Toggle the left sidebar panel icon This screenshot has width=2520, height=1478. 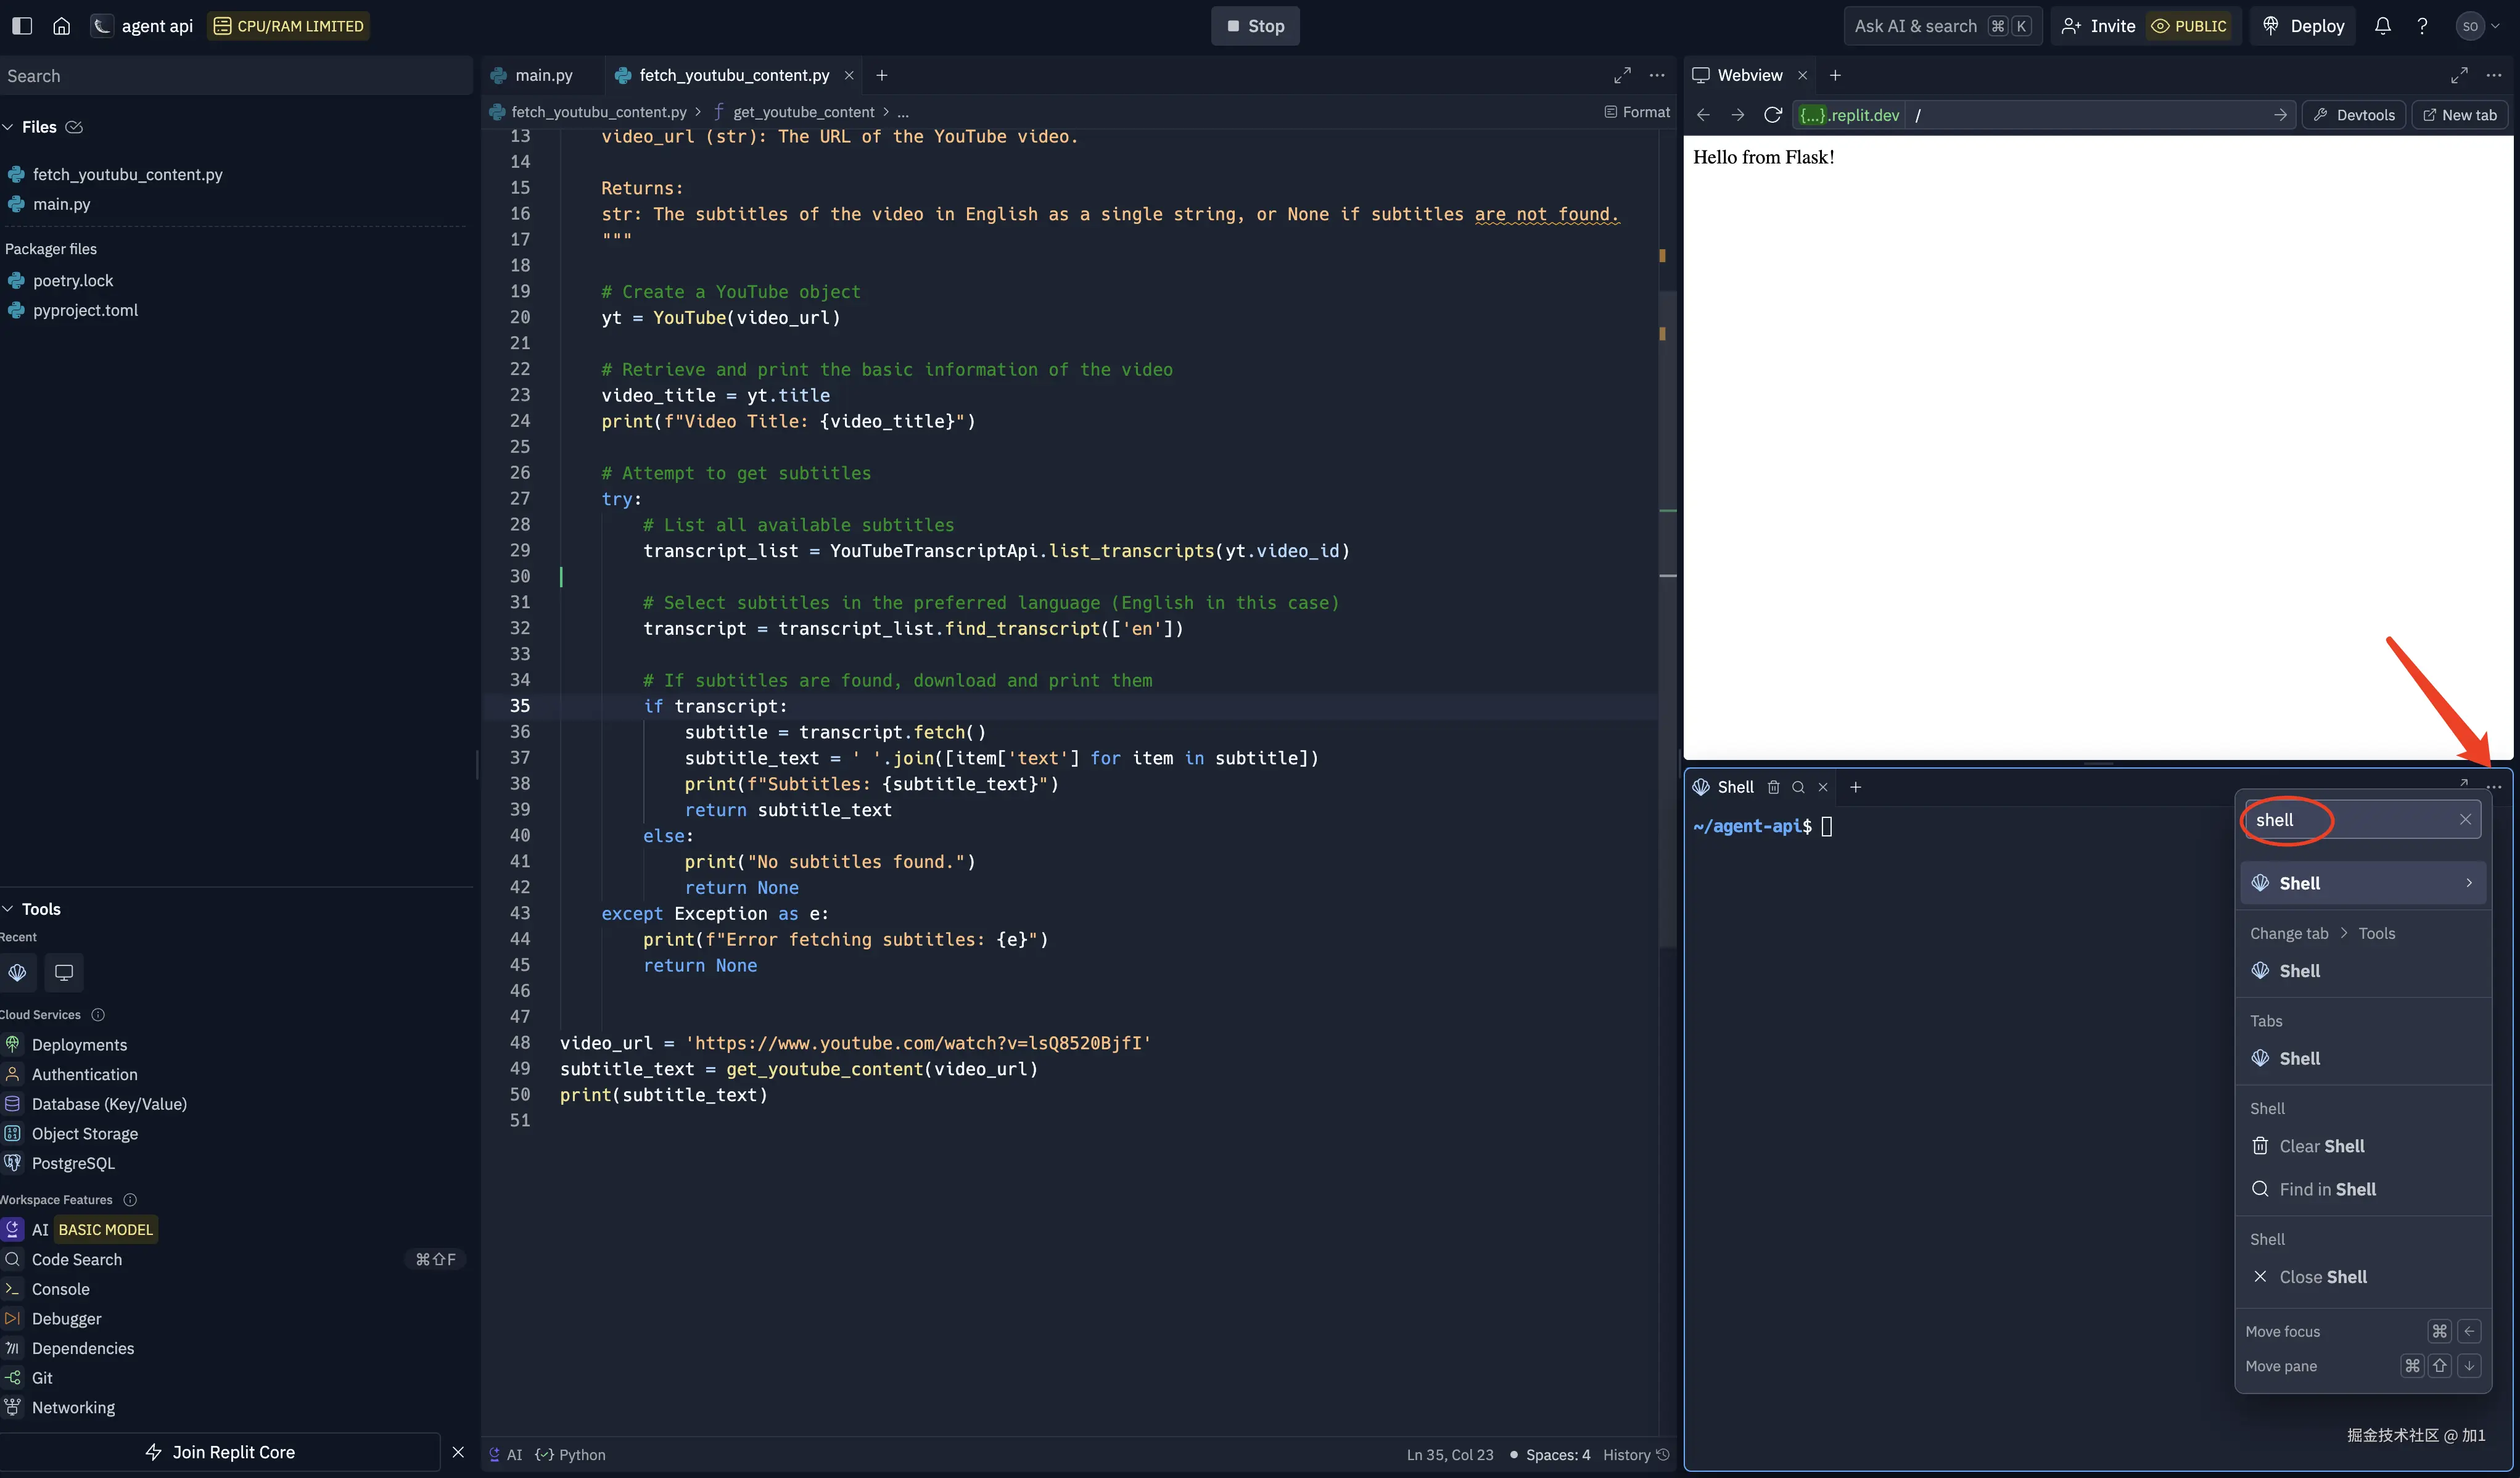22,26
